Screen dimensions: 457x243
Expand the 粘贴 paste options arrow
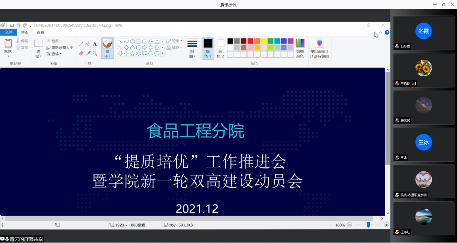[x=8, y=56]
